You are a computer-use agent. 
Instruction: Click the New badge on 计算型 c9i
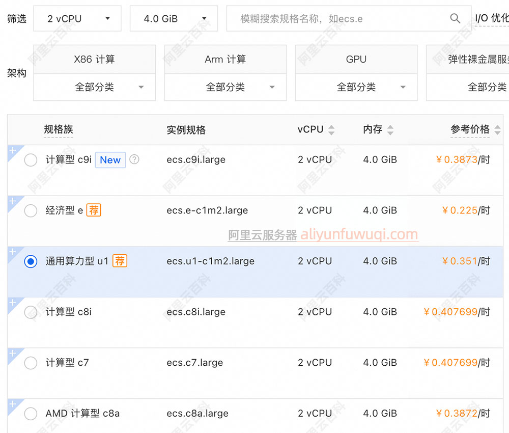pyautogui.click(x=110, y=160)
